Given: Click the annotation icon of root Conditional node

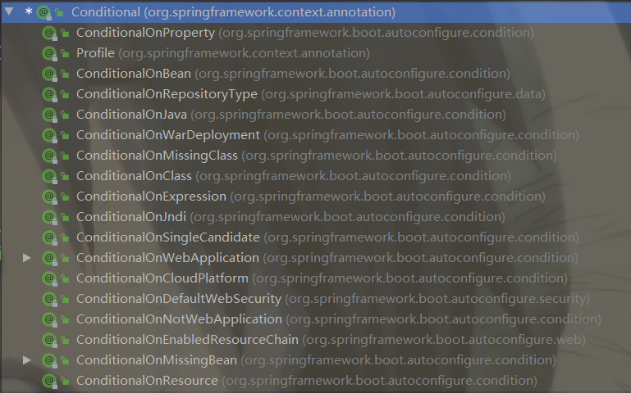Looking at the screenshot, I should (x=43, y=12).
